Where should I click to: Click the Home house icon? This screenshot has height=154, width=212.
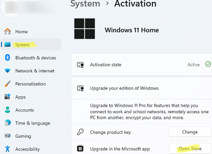[x=8, y=31]
